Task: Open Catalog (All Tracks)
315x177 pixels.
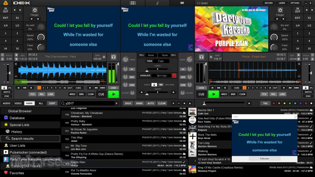Action: click(26, 166)
